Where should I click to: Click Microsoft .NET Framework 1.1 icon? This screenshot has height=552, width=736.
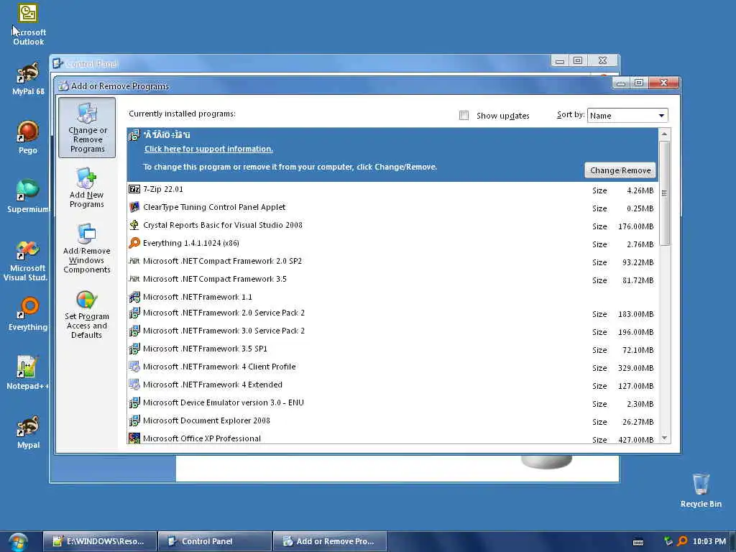[x=134, y=297]
